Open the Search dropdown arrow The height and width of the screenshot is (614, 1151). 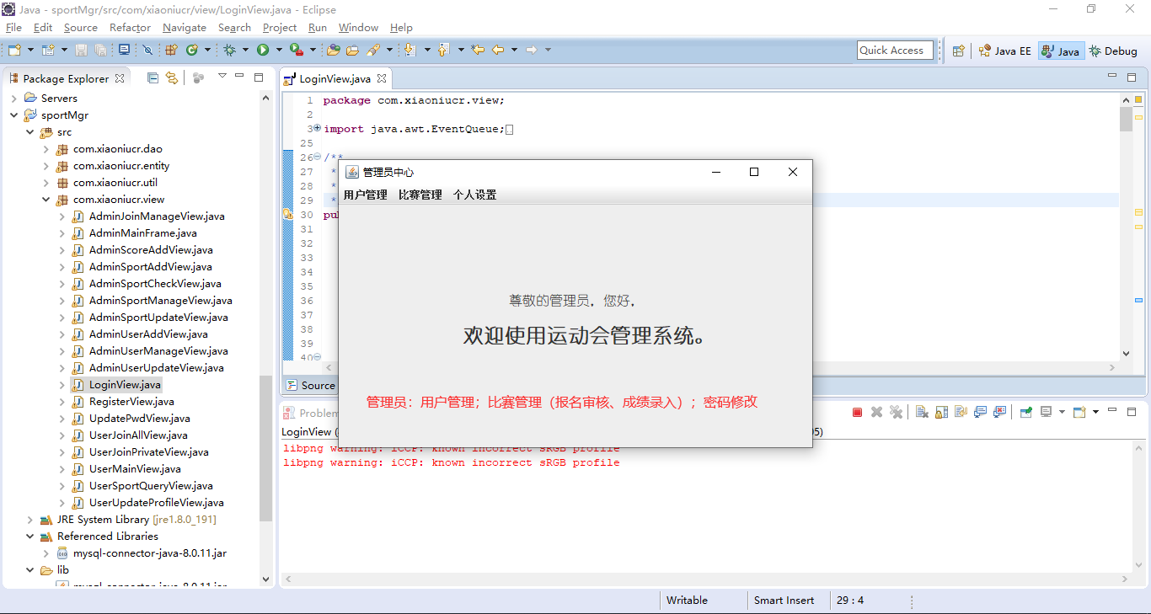[389, 51]
